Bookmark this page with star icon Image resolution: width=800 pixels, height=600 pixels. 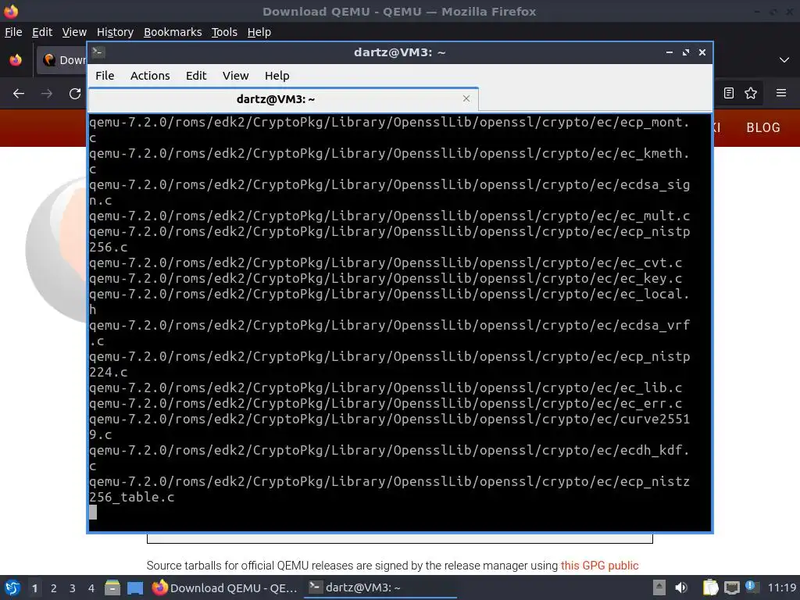tap(751, 93)
